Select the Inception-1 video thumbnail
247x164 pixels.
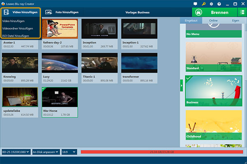pos(139,29)
